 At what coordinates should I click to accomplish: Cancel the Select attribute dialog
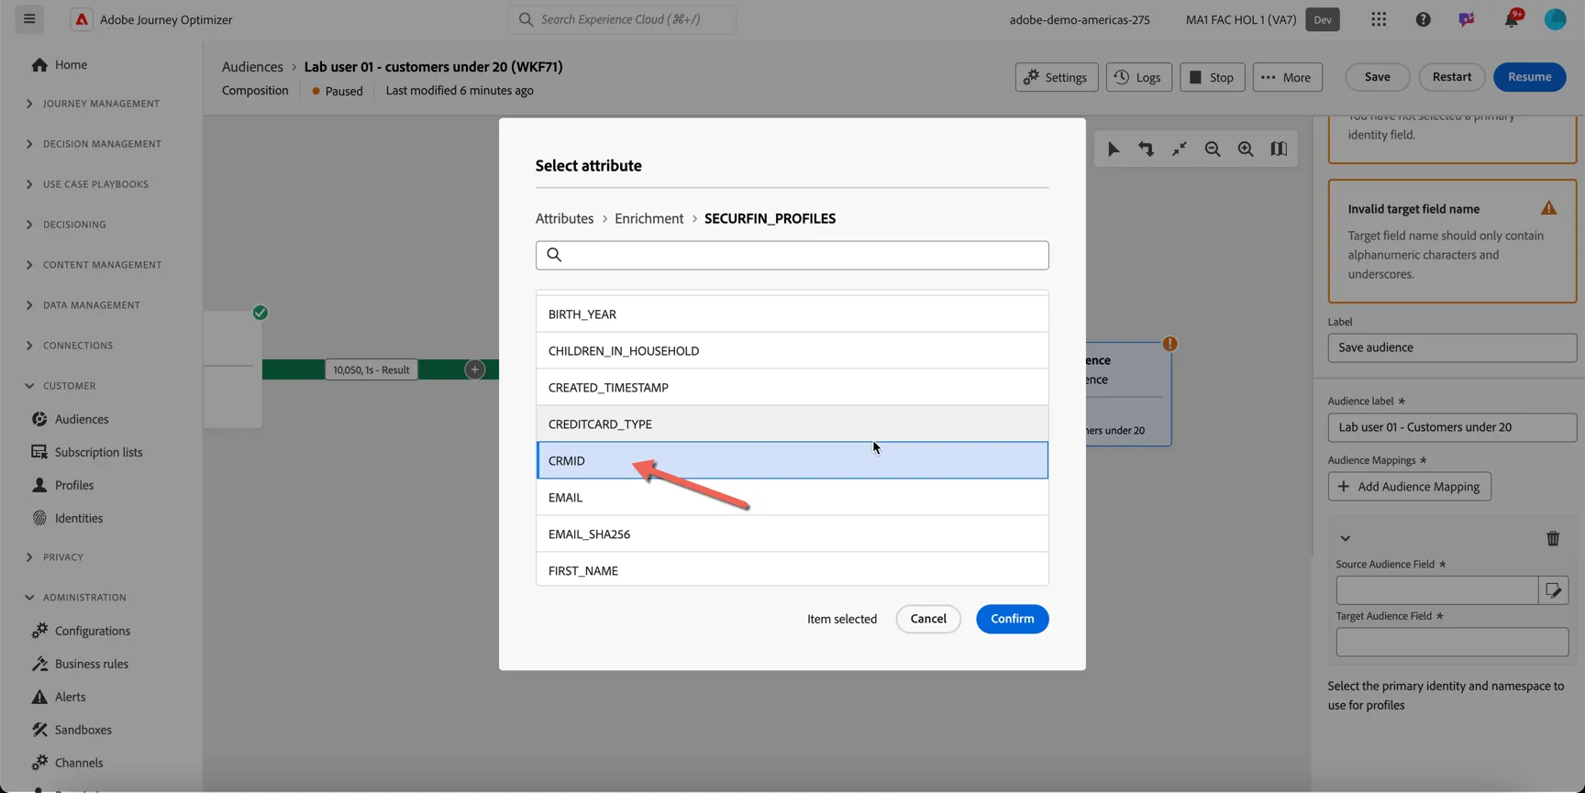click(928, 619)
